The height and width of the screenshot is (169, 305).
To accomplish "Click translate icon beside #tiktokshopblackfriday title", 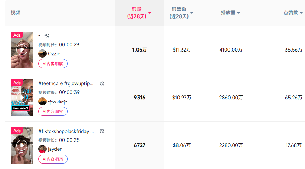I will [x=102, y=131].
